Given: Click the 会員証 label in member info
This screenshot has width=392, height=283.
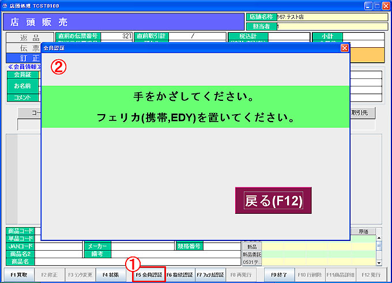Looking at the screenshot, I should coord(22,74).
